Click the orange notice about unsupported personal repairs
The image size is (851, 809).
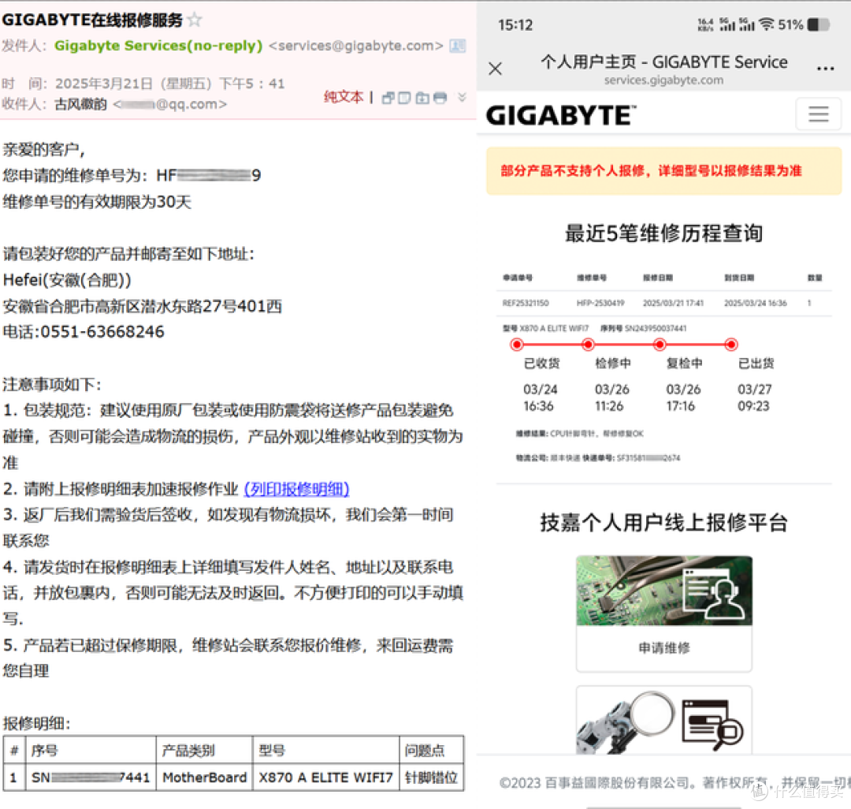663,171
